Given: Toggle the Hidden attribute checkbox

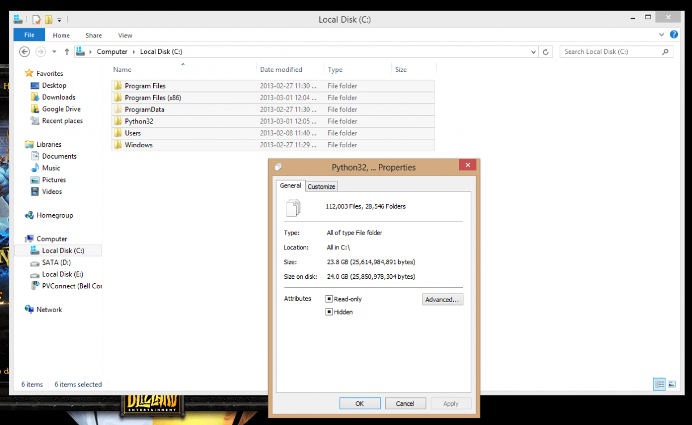Looking at the screenshot, I should 329,312.
